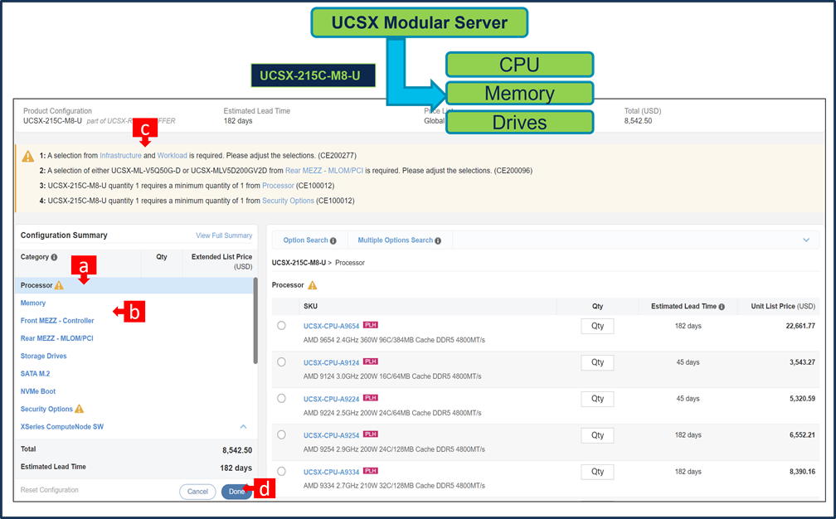Click price 3,543.27

(802, 362)
